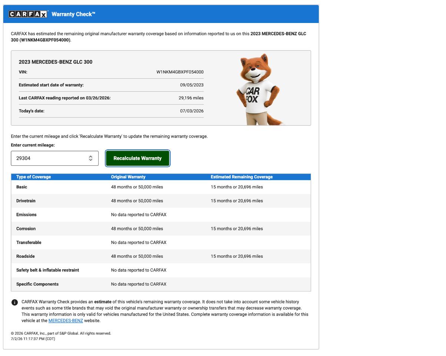Click the 2023 MERCEDES-BENZ GLC 300 heading
This screenshot has height=356, width=446.
[x=56, y=62]
